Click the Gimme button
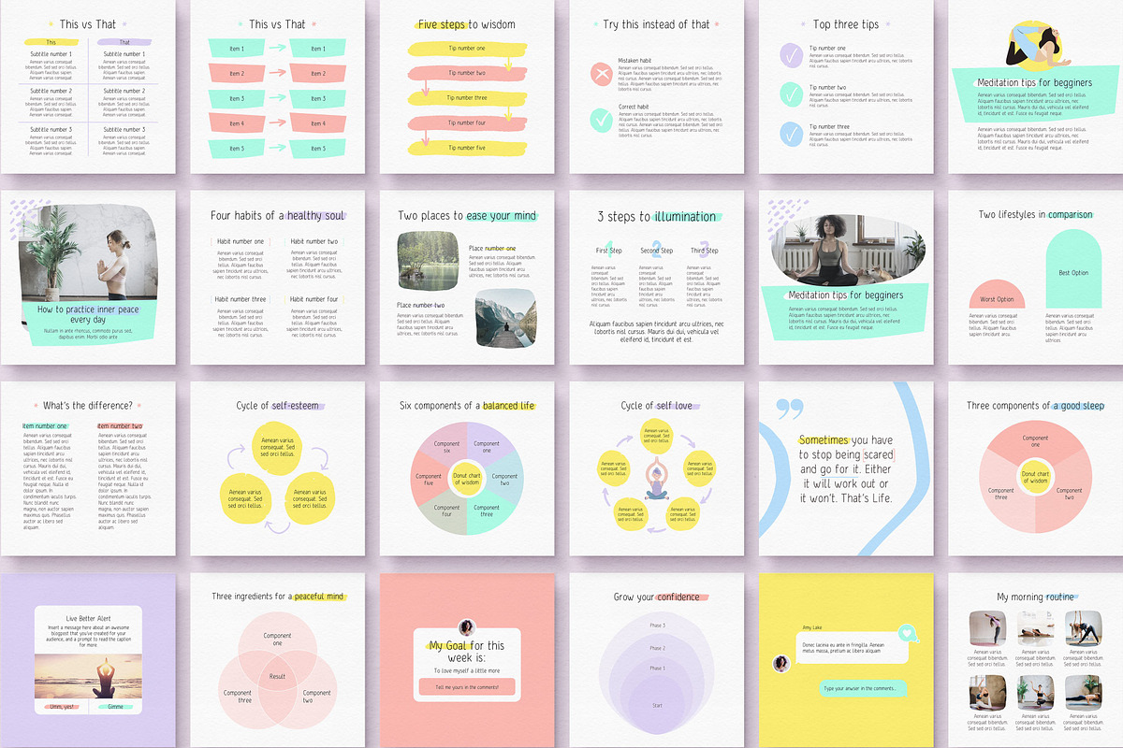 tap(115, 707)
